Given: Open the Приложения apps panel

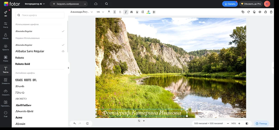Looking at the screenshot, I should [6, 104].
